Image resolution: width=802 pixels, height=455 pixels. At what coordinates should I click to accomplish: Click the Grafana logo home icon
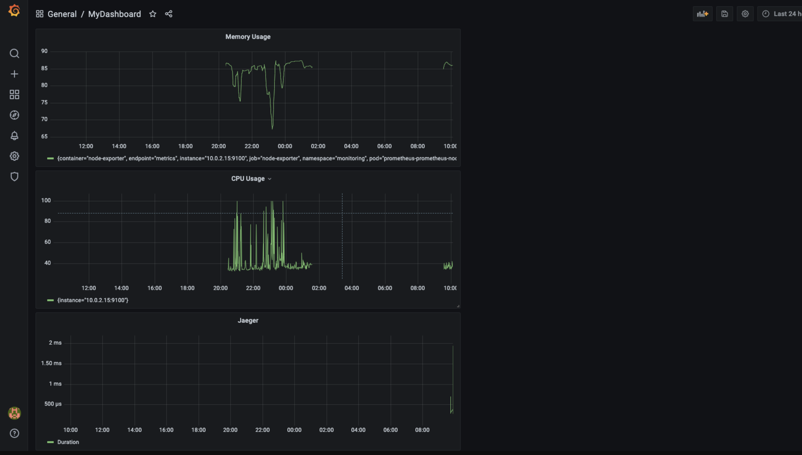point(14,10)
